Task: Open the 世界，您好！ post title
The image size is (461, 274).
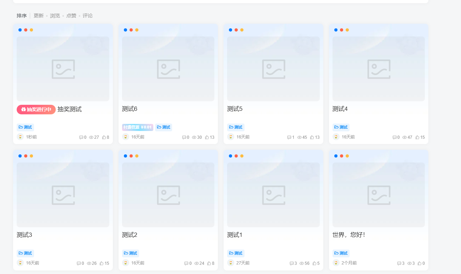Action: click(x=349, y=235)
